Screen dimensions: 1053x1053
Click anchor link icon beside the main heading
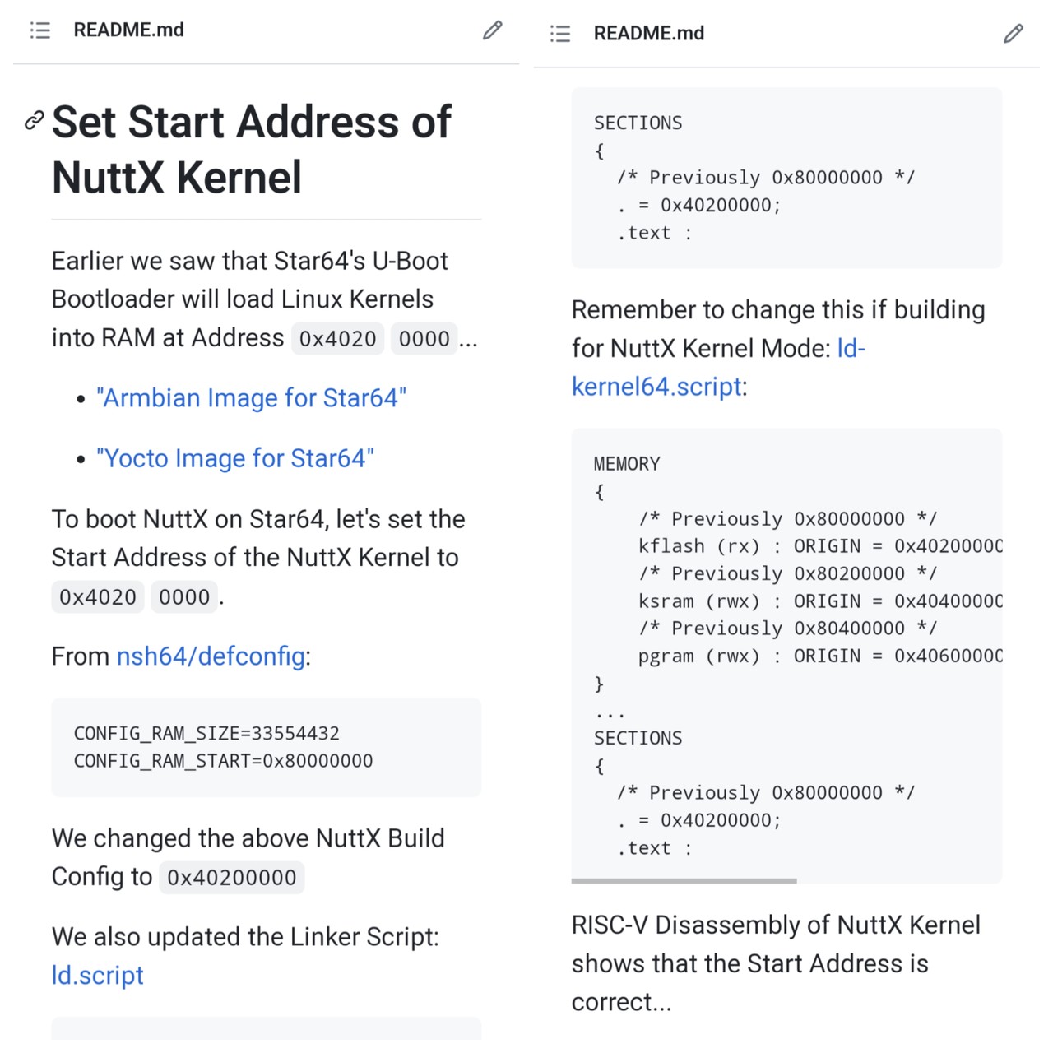34,121
